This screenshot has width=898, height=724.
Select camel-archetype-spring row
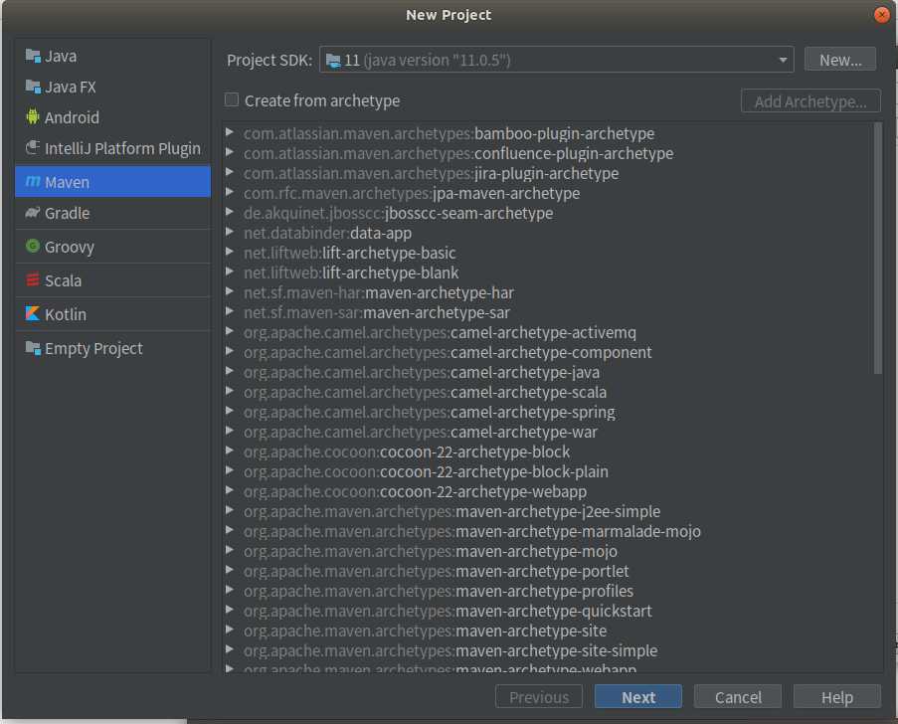[549, 412]
